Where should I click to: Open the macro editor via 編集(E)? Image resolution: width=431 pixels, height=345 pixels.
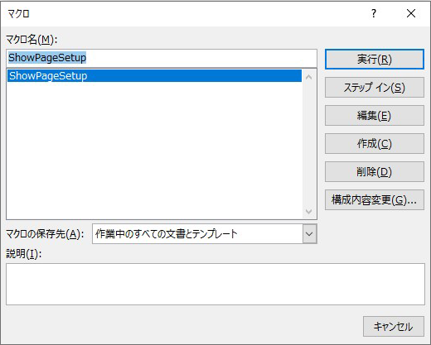(375, 116)
